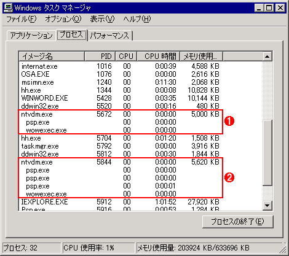Screen dimensions: 289x256
Task: Select the msimn.exe process row
Action: pyautogui.click(x=121, y=82)
